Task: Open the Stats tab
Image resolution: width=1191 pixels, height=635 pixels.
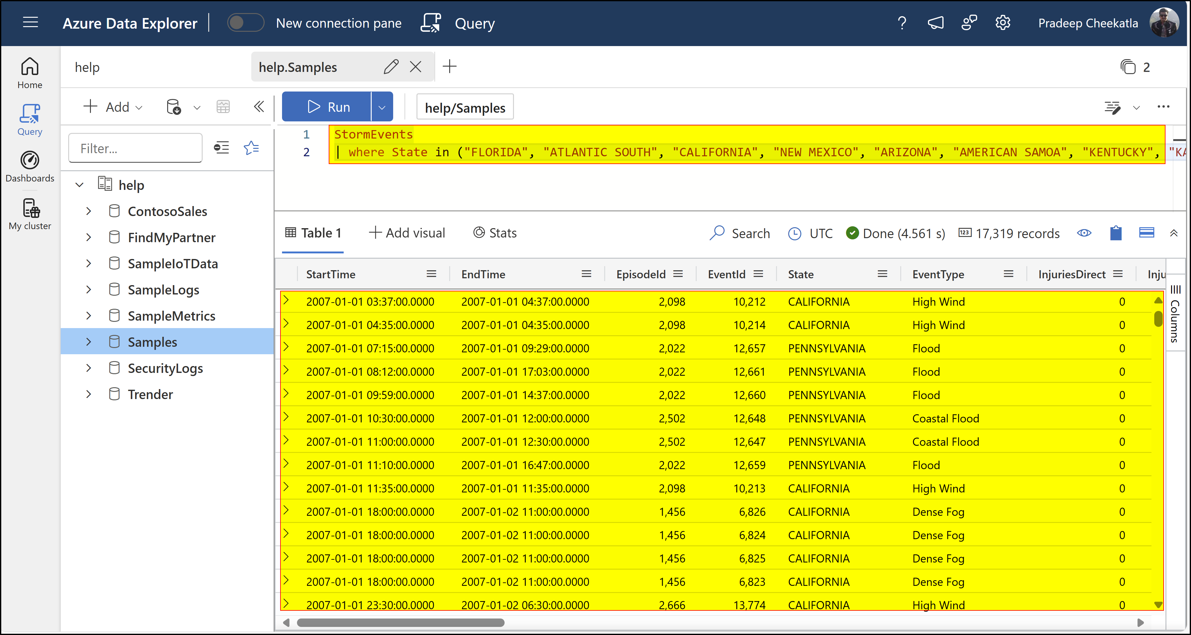Action: 495,233
